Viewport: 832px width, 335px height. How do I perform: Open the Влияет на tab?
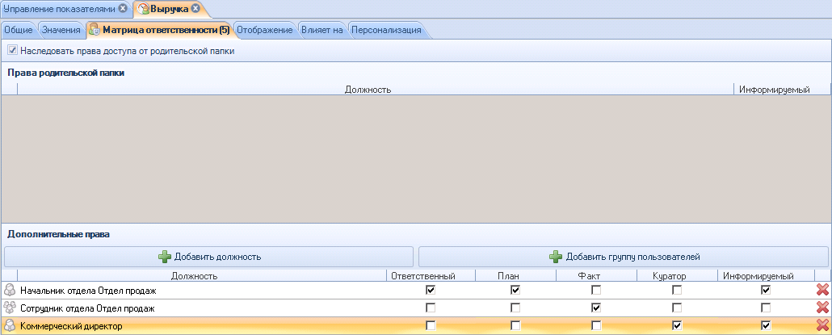click(x=321, y=30)
